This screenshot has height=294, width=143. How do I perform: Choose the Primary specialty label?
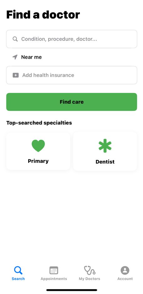click(x=38, y=161)
